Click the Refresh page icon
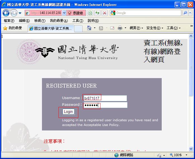This screenshot has width=195, height=159. 97,13
